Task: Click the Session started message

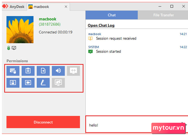Action: tap(109, 52)
